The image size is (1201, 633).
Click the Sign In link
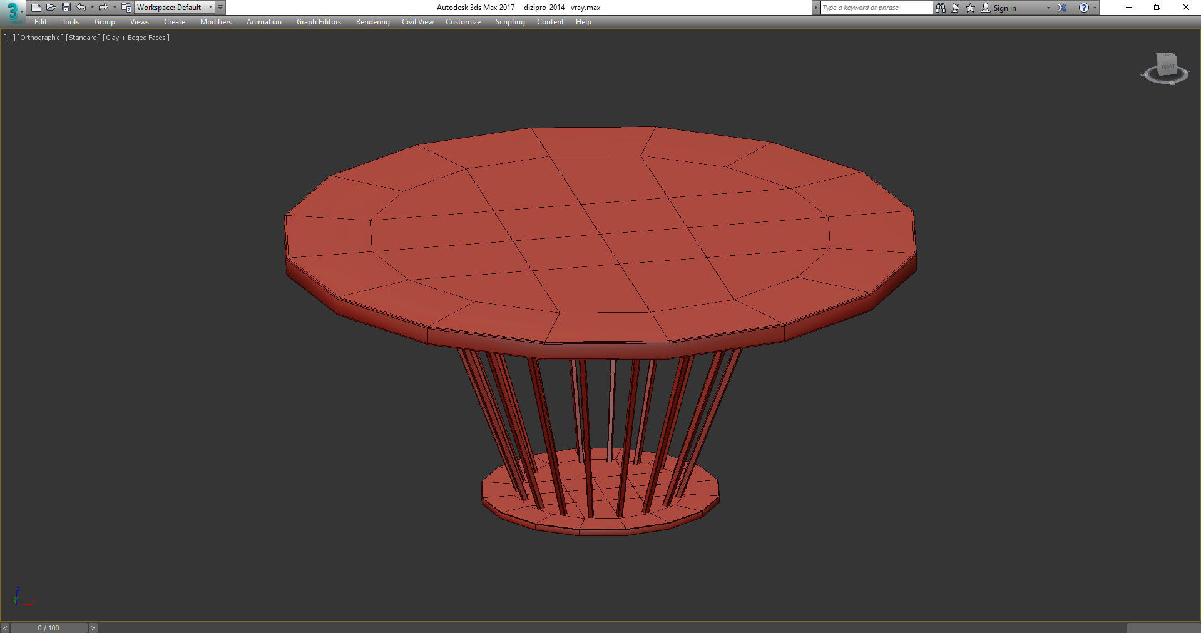pyautogui.click(x=1004, y=8)
